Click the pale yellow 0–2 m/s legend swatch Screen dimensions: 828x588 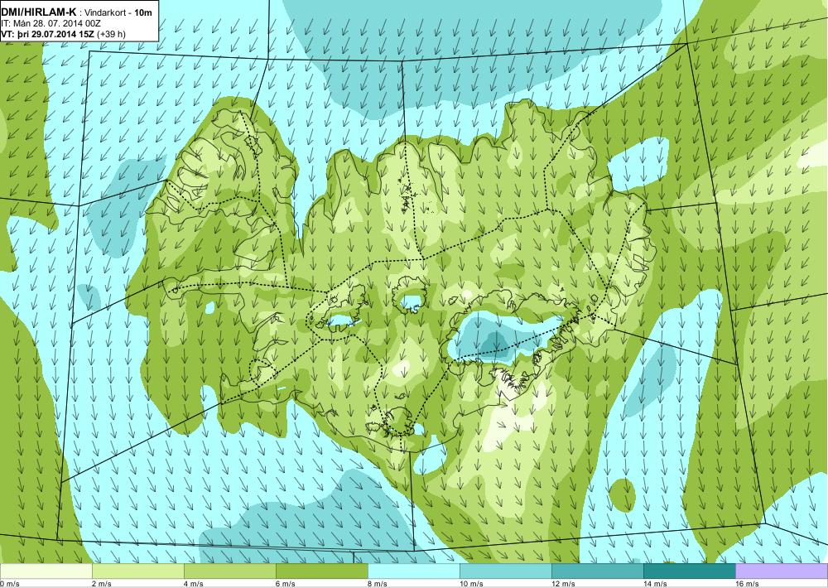coord(46,571)
